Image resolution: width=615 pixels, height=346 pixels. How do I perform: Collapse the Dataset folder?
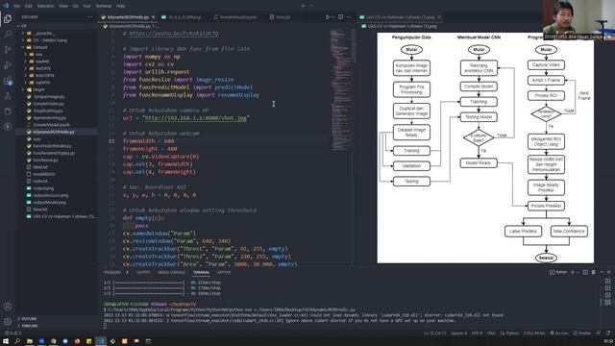[x=39, y=47]
